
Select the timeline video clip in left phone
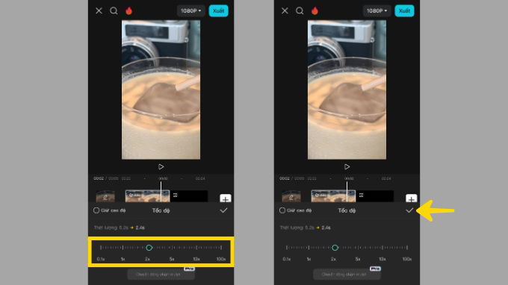[x=147, y=196]
